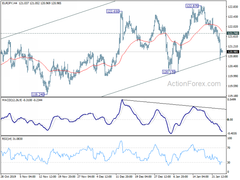Click the 120.170 low price label
The image size is (240, 180).
(x=169, y=72)
